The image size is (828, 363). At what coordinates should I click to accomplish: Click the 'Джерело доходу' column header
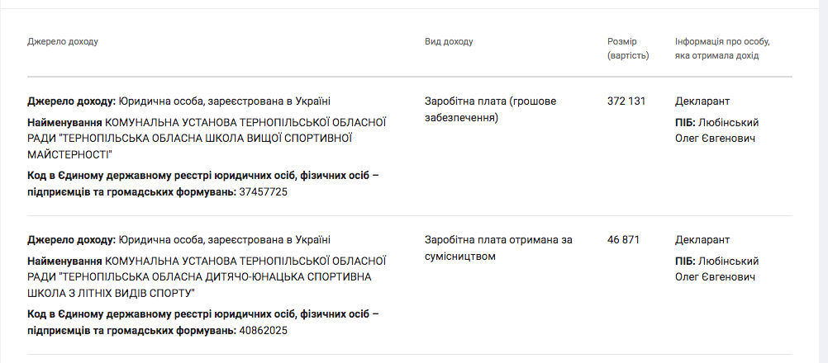coord(62,41)
